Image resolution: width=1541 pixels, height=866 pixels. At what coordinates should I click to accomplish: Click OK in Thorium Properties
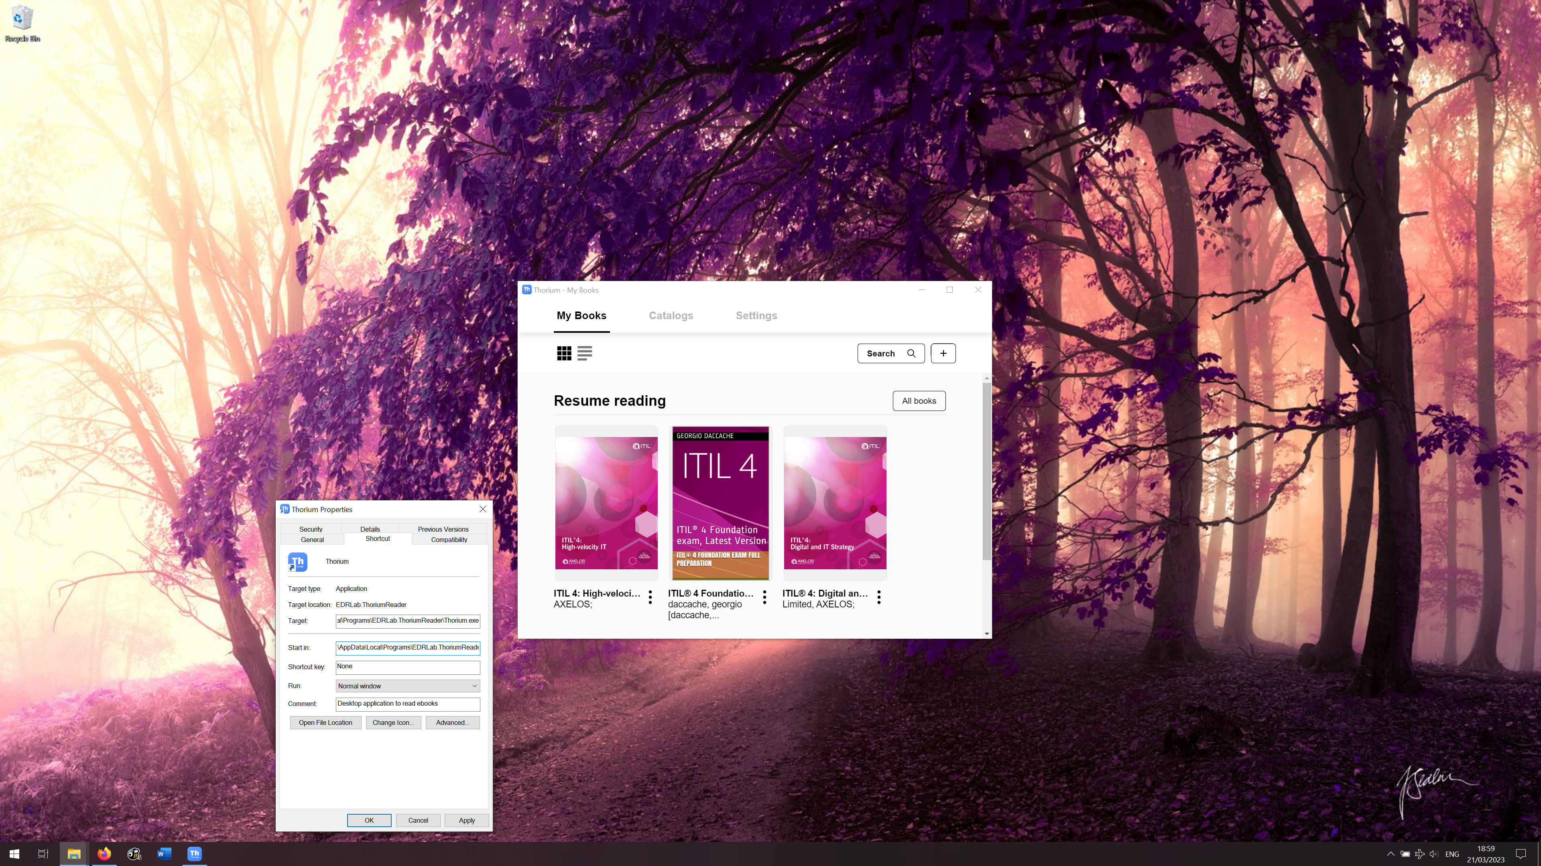point(369,821)
